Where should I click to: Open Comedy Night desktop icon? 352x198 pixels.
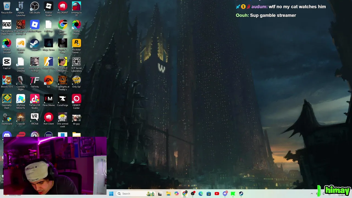click(21, 83)
